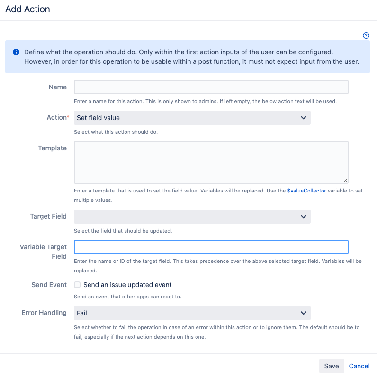Click the $valueCollector variable link
Viewport: 377px width, 376px height.
pyautogui.click(x=306, y=191)
